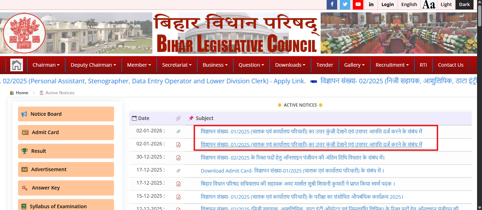Click the trophy icon on Result sidebar item

(25, 151)
